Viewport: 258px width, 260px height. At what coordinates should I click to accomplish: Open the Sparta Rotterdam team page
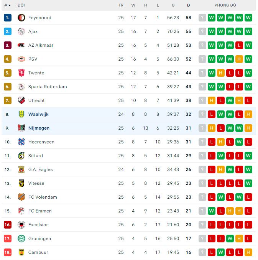[48, 87]
